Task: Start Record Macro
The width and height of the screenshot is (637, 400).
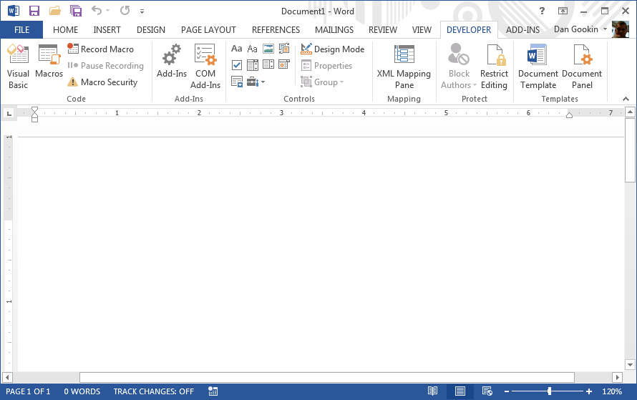Action: pyautogui.click(x=101, y=49)
